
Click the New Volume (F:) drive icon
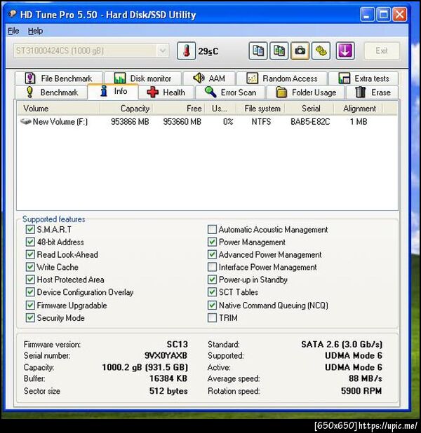[x=25, y=121]
